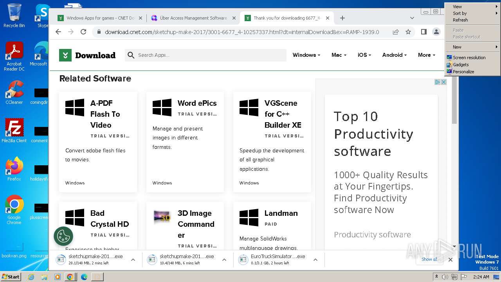
Task: Close the ad with the X icon
Action: click(443, 82)
